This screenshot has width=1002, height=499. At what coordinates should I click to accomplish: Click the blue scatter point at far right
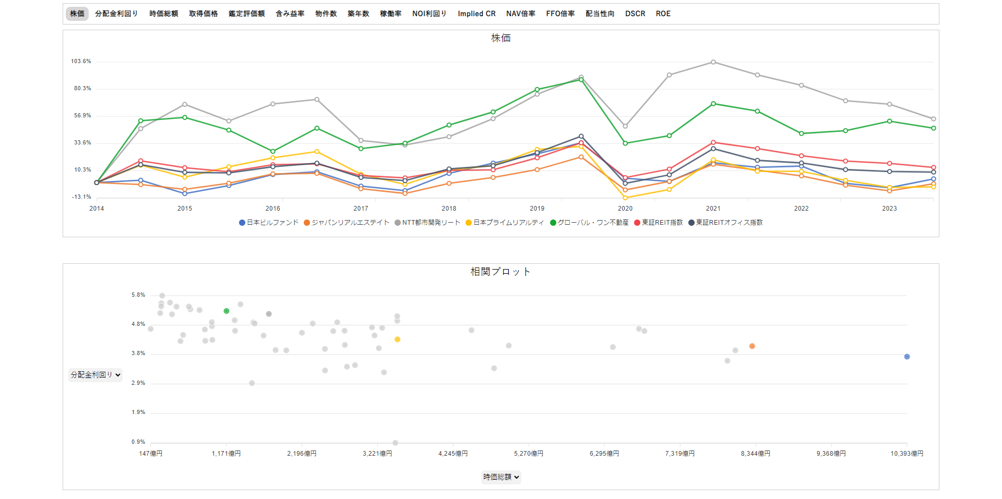pyautogui.click(x=907, y=357)
